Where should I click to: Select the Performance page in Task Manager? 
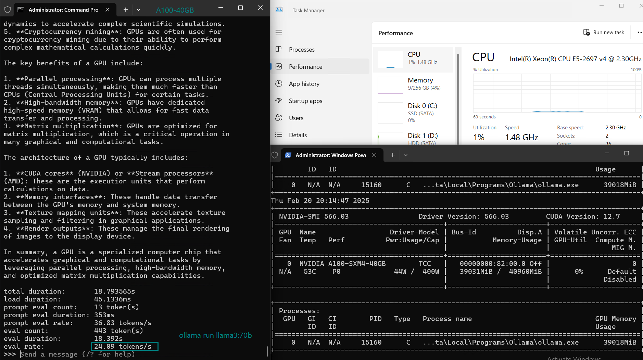pos(320,67)
